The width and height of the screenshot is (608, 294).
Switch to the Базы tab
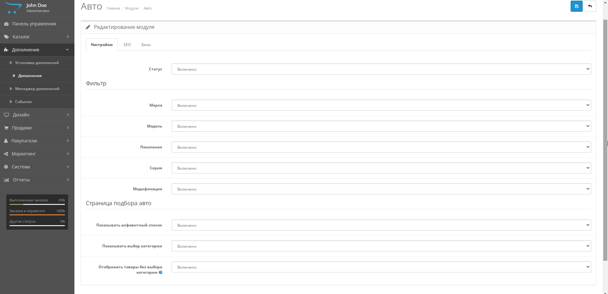pyautogui.click(x=146, y=45)
